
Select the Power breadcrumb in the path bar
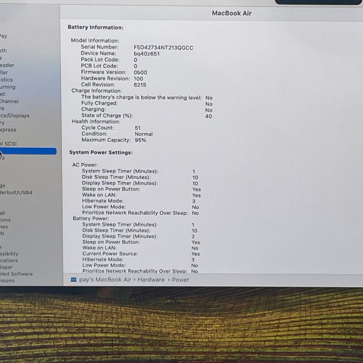coord(180,280)
